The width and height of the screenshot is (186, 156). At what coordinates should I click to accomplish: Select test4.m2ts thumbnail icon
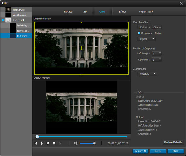8,10
